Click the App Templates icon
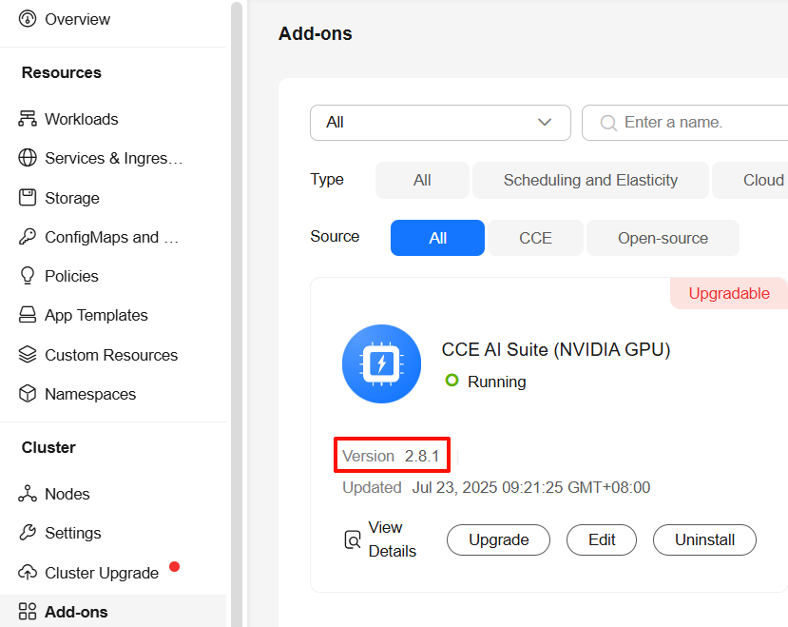This screenshot has height=627, width=788. (x=28, y=315)
